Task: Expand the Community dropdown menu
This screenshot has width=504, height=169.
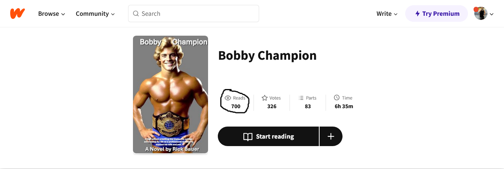Action: pos(95,14)
